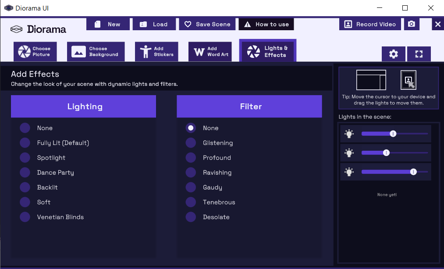Click the first light's intensity slider handle
The height and width of the screenshot is (269, 444).
point(393,134)
